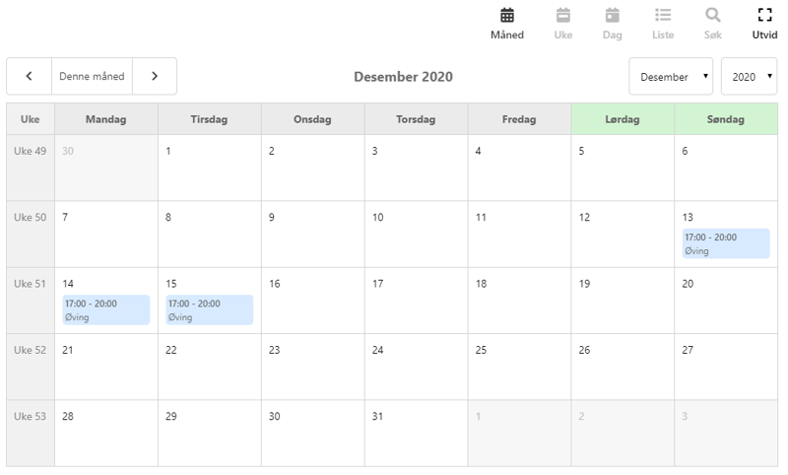788x475 pixels.
Task: Go to next month arrow
Action: (154, 76)
